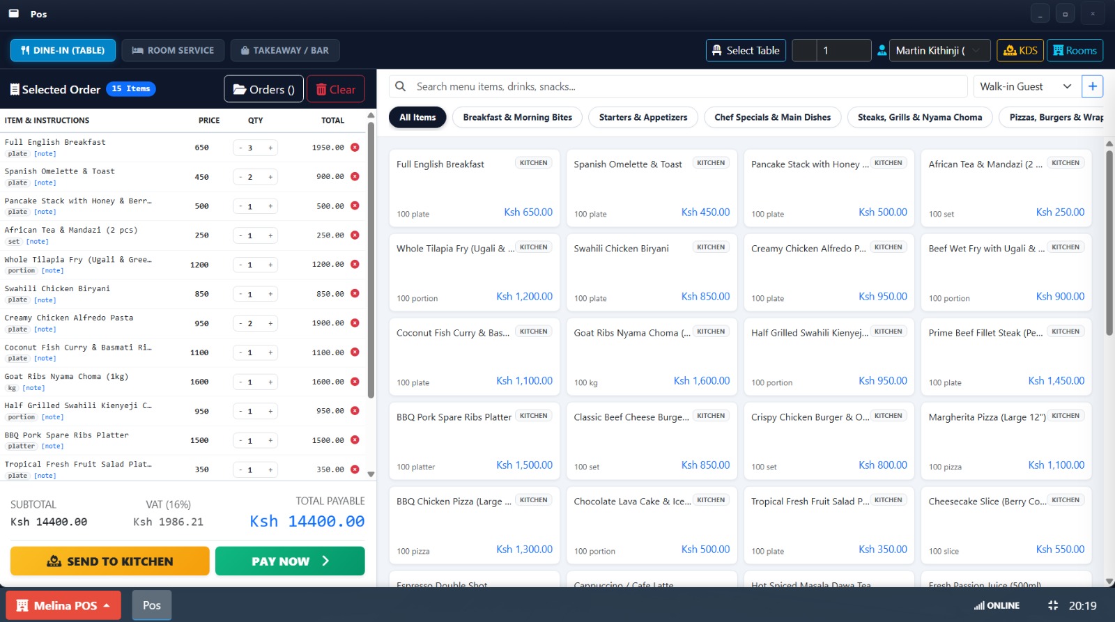This screenshot has width=1115, height=622.
Task: Click the Select Table button
Action: 746,50
